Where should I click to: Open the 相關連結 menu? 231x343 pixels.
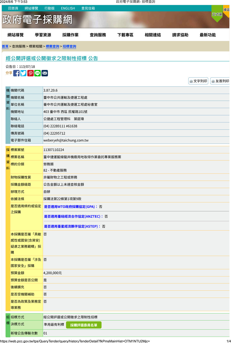(x=153, y=35)
